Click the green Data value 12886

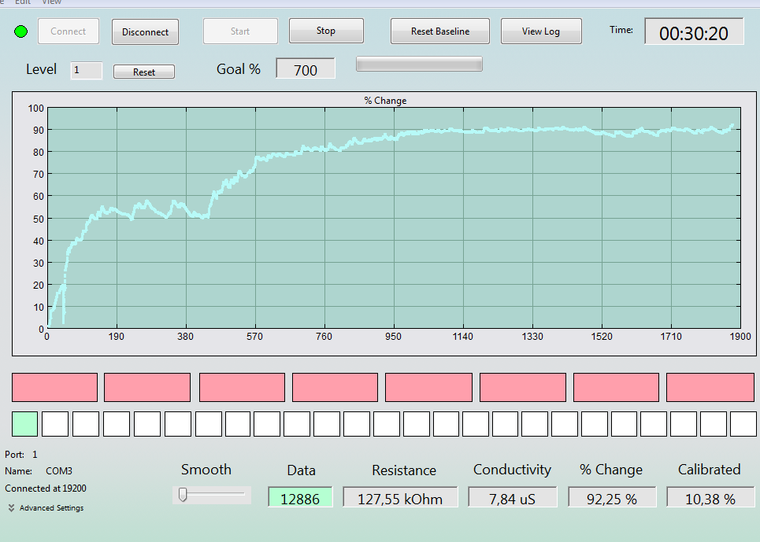point(300,498)
